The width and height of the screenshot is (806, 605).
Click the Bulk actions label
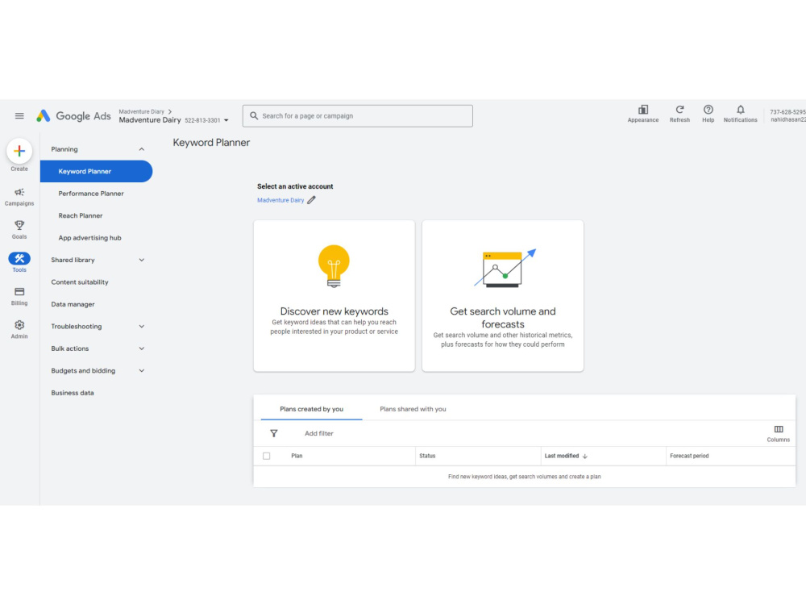(70, 348)
